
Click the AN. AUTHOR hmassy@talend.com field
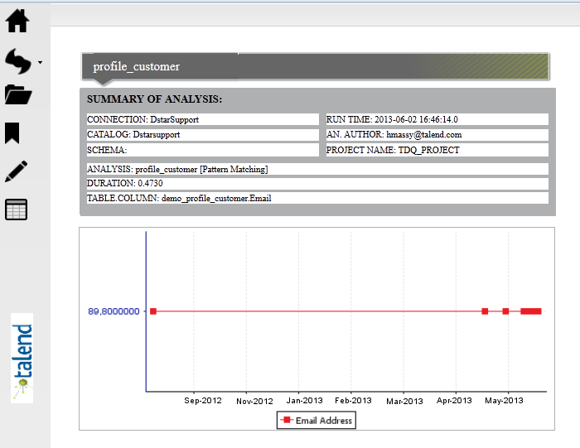pyautogui.click(x=436, y=134)
